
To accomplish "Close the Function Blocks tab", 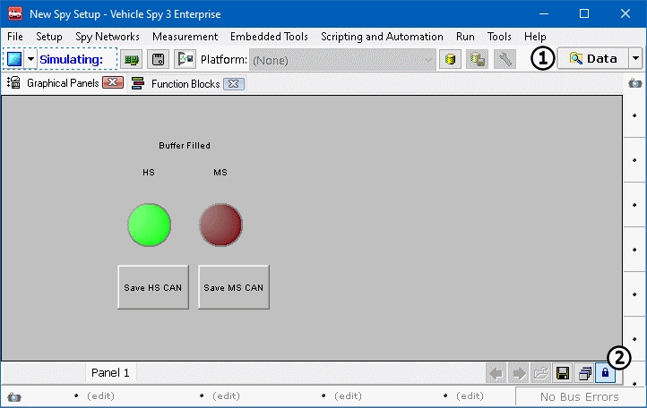I will 231,83.
